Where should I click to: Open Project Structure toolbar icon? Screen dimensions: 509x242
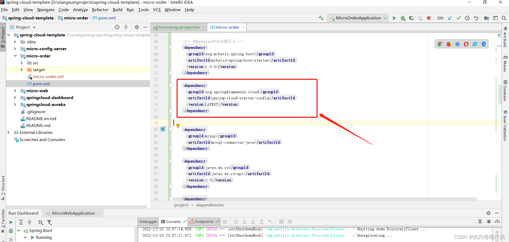(x=487, y=18)
